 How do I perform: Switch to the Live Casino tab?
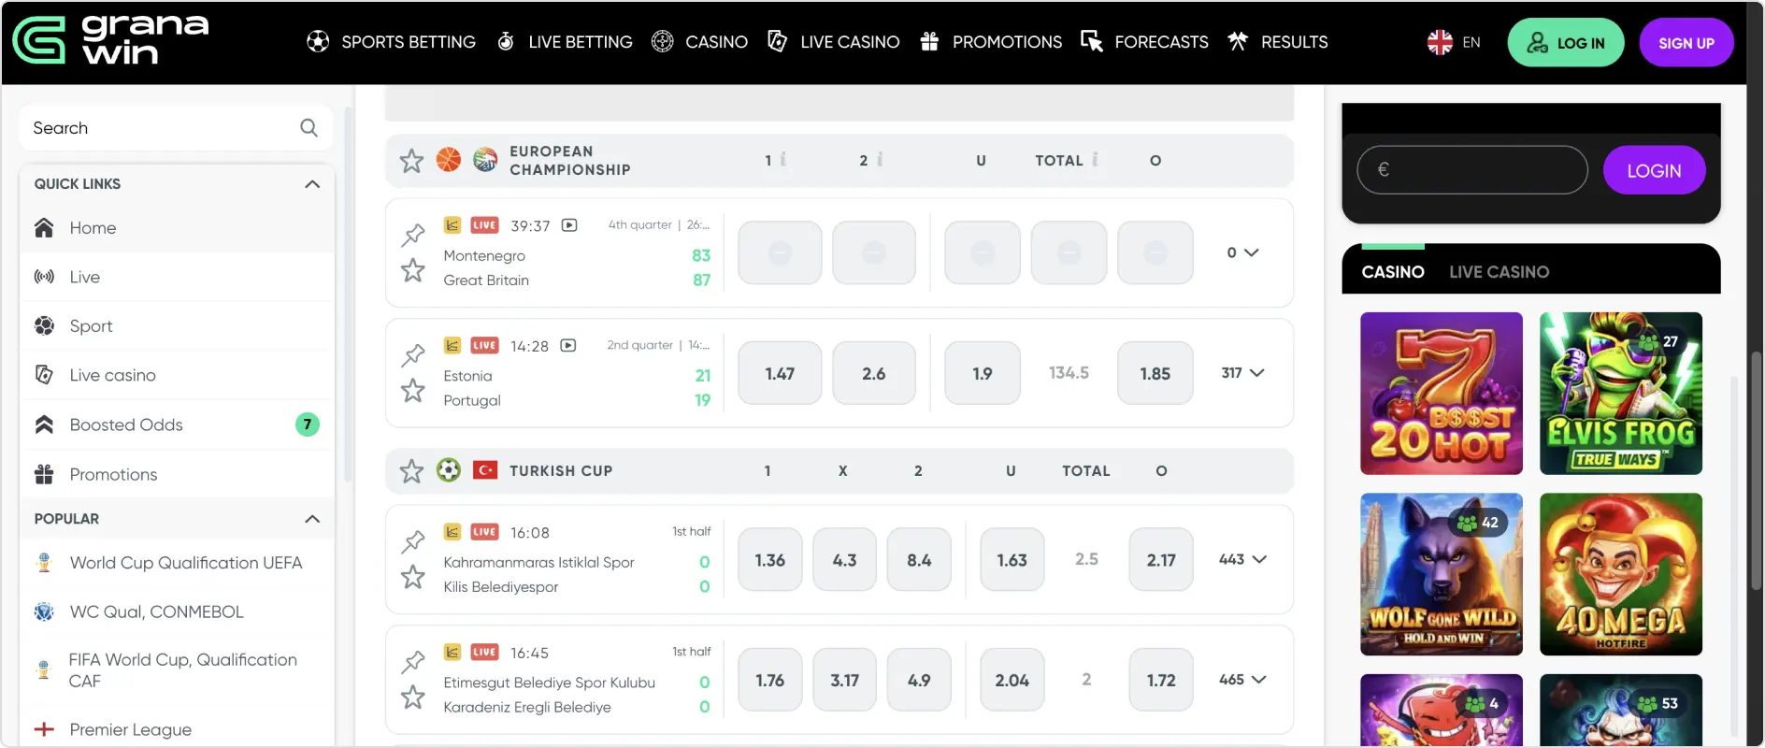(1499, 272)
